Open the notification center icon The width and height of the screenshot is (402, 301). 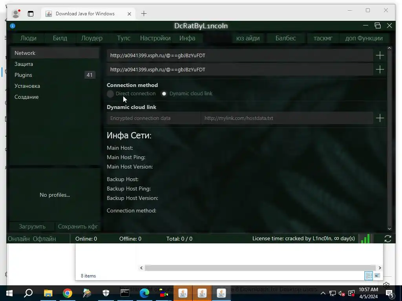coord(389,294)
